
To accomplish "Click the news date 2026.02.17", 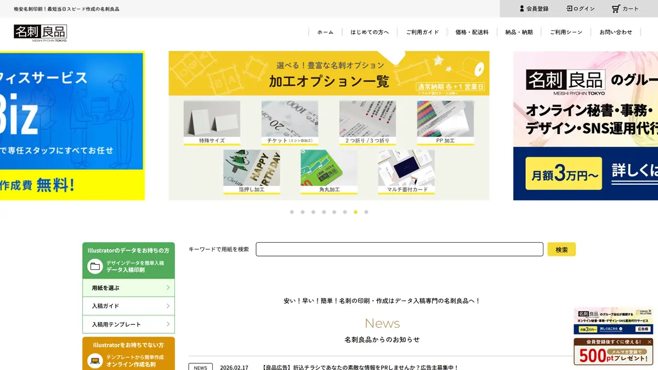I will tap(234, 368).
